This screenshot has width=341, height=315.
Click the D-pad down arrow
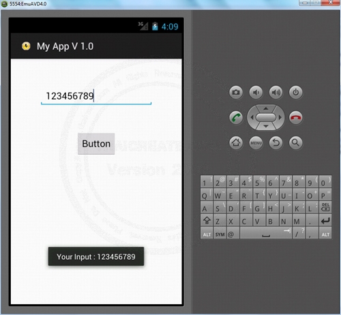click(266, 126)
